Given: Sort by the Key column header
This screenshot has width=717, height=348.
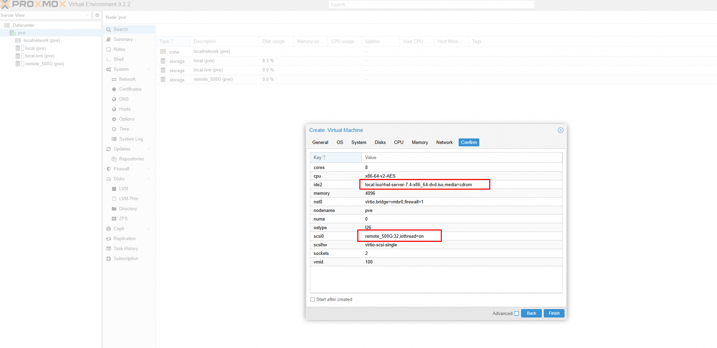Looking at the screenshot, I should (336, 158).
